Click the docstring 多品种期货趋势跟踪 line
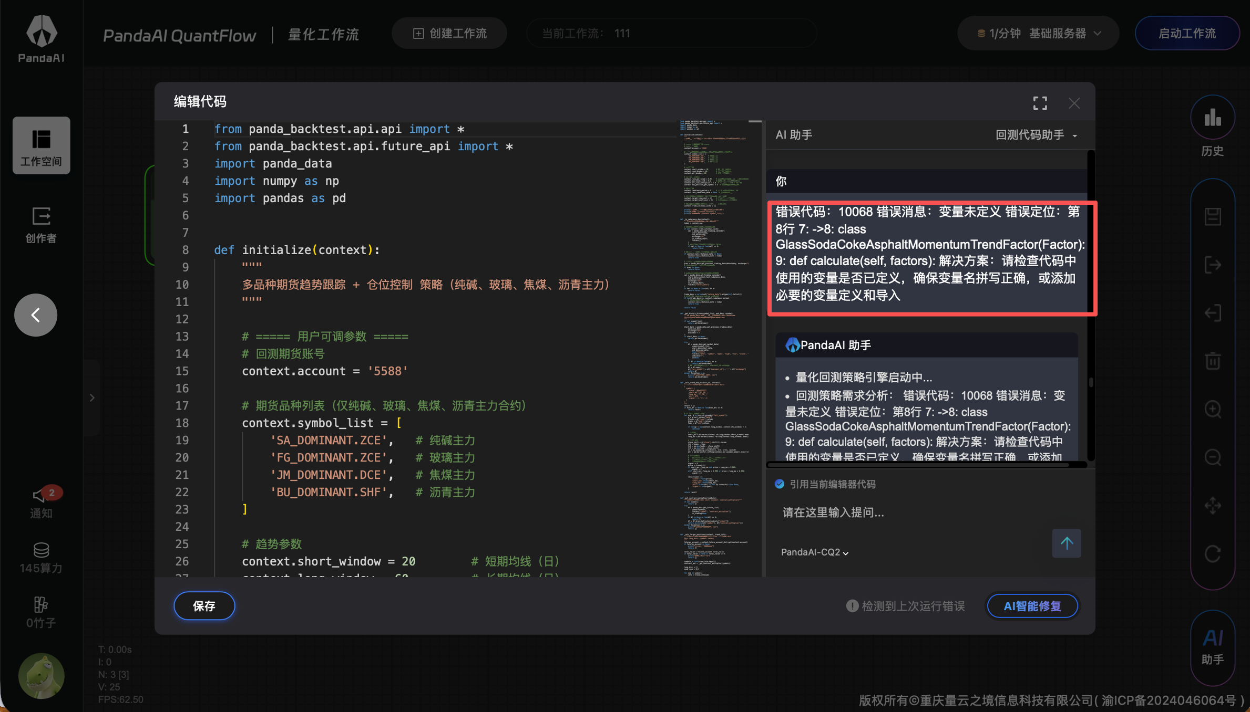Screen dimensions: 1250x712 click(x=426, y=285)
